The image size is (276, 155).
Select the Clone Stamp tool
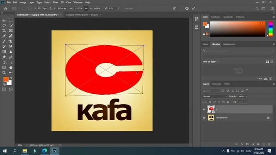coord(11,41)
